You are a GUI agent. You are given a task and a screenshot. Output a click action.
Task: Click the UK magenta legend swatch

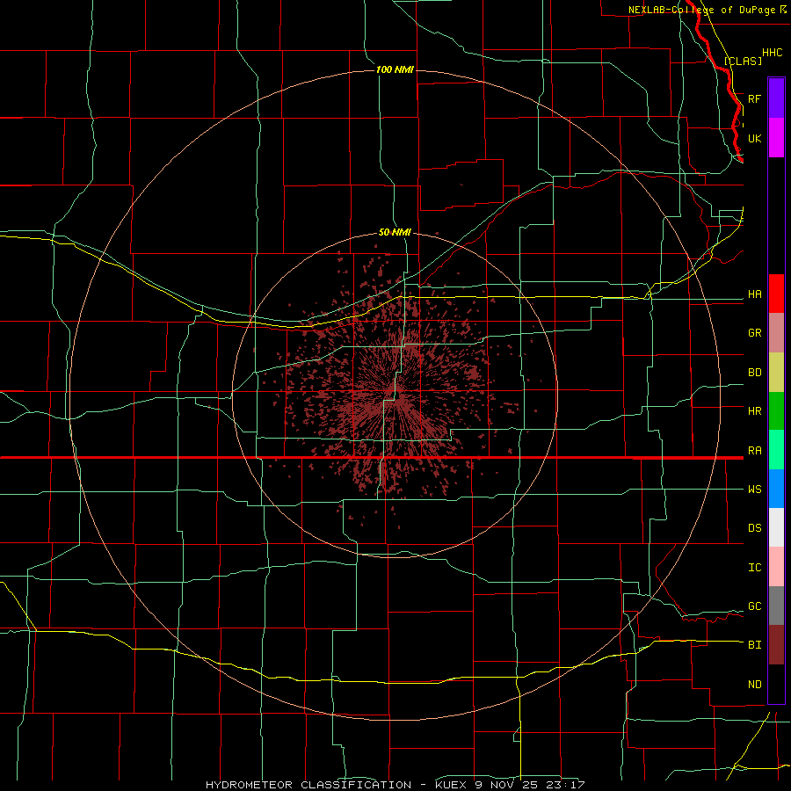776,138
